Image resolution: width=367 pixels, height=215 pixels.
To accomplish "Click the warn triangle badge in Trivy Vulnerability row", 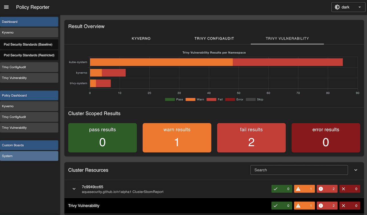I will pyautogui.click(x=304, y=206).
